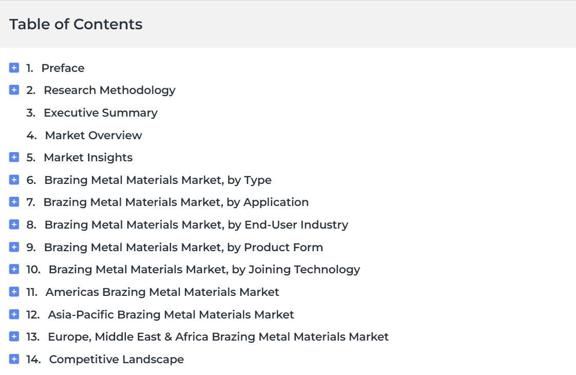The width and height of the screenshot is (576, 375).
Task: Open Competitive Landscape chapter title
Action: 117,360
